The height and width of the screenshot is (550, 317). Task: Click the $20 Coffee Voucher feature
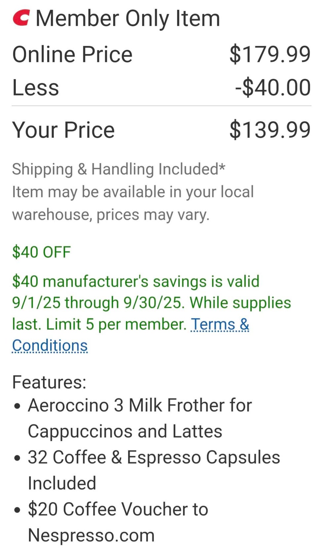pyautogui.click(x=118, y=509)
